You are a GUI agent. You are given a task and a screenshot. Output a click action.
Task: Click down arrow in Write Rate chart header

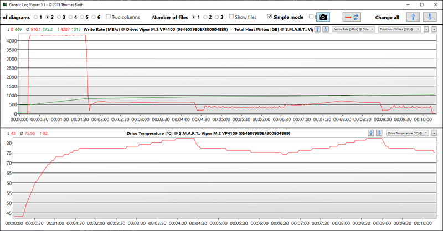click(x=325, y=29)
